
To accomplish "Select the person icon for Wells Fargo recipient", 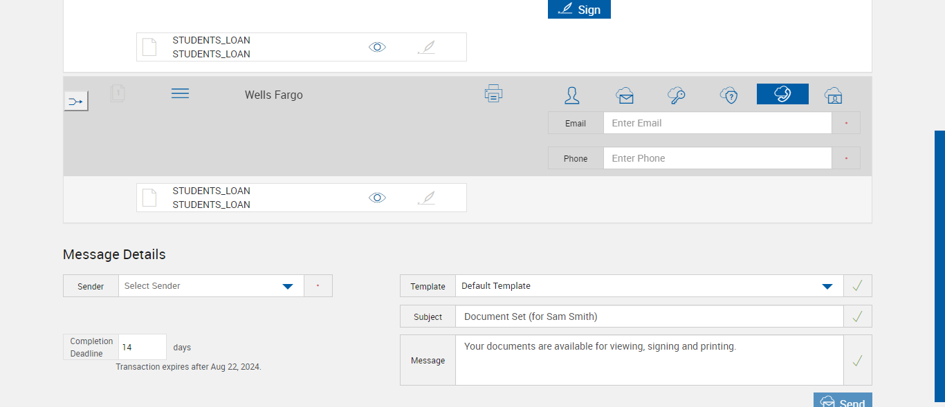I will (x=572, y=95).
